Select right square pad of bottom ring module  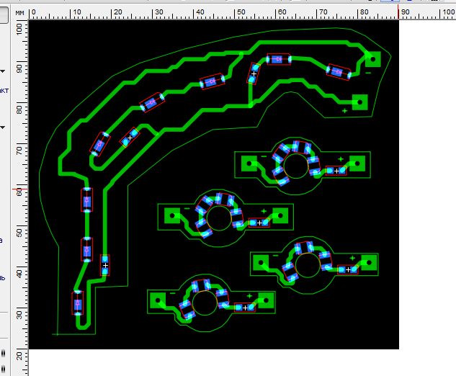click(x=266, y=300)
